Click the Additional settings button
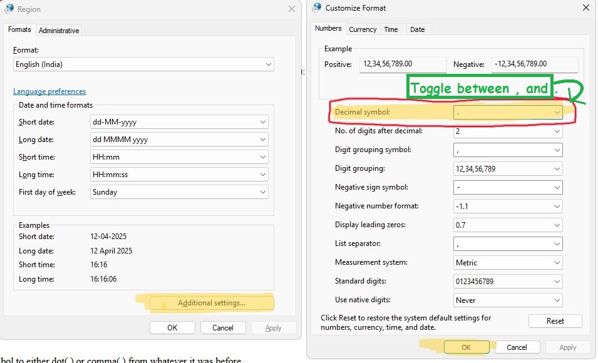Screen dimensions: 598x363 point(211,303)
